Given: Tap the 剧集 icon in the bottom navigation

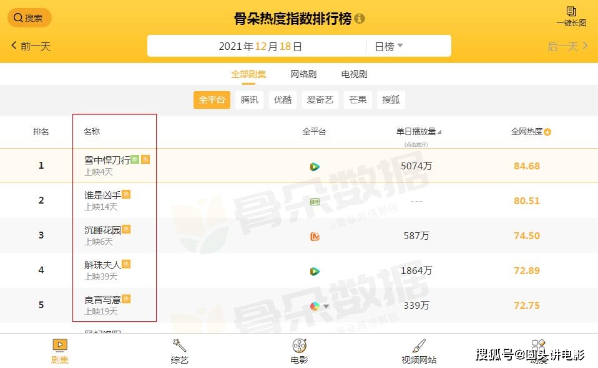Looking at the screenshot, I should [x=59, y=346].
